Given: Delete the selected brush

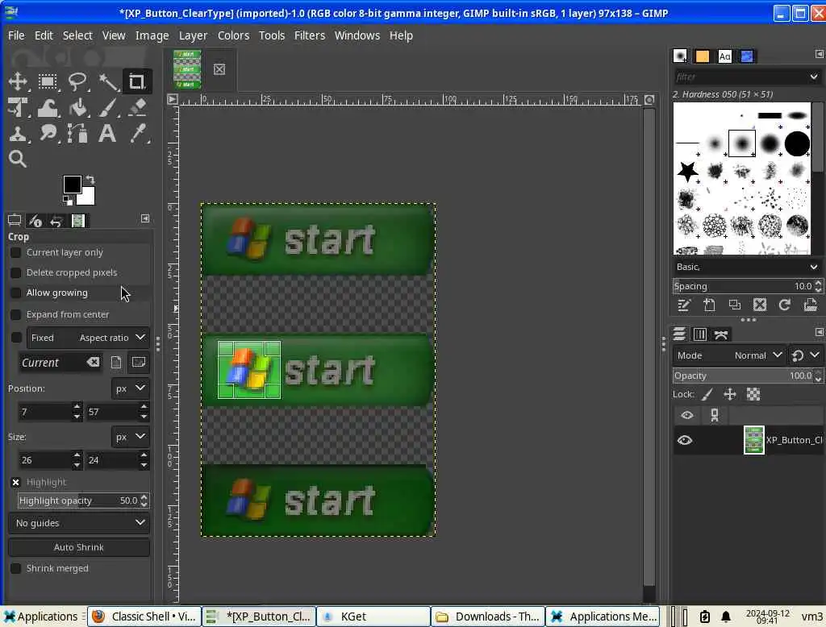Looking at the screenshot, I should [x=760, y=305].
